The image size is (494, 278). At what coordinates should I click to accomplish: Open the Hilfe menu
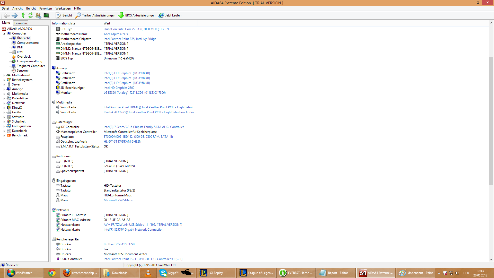(77, 8)
